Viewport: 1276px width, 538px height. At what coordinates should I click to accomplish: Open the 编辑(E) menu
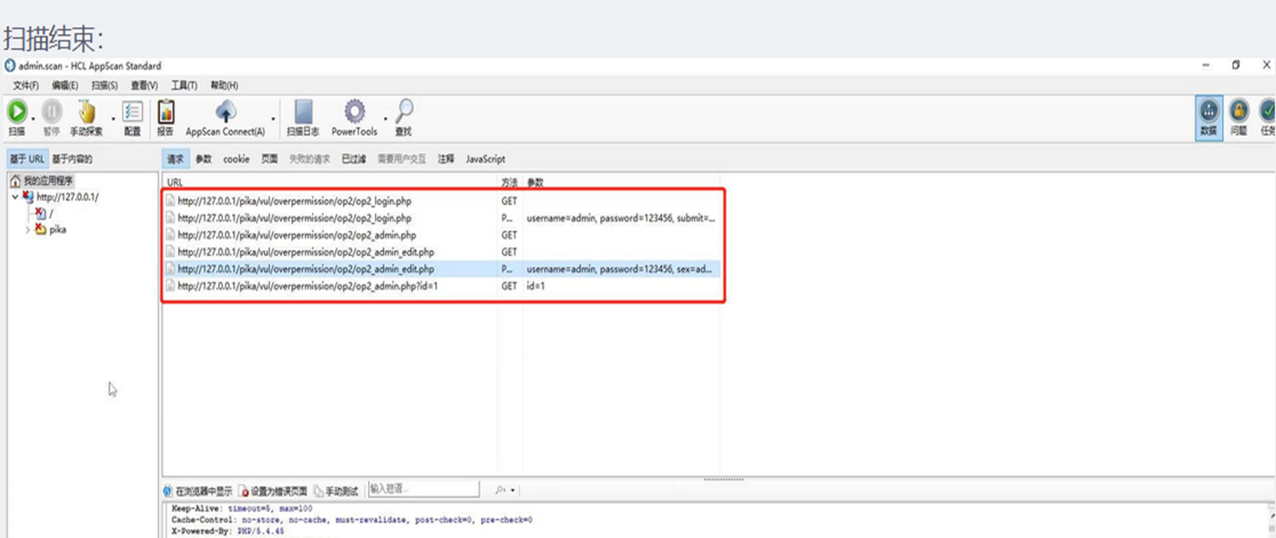tap(64, 86)
